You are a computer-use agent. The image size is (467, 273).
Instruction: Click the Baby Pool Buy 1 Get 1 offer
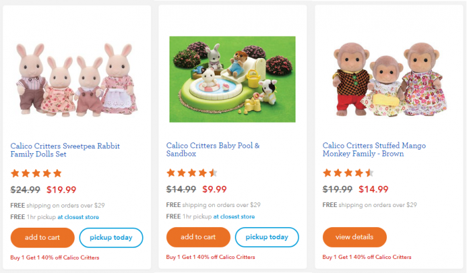(210, 257)
